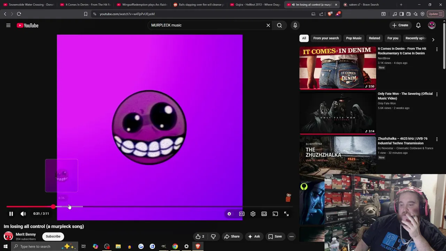Pause the video
The image size is (446, 251).
click(x=11, y=214)
